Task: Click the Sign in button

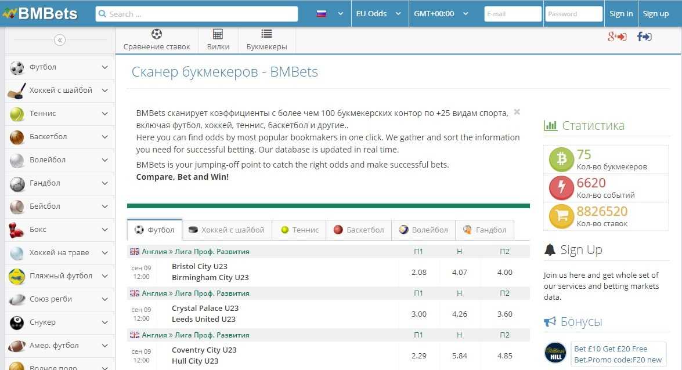Action: [621, 13]
